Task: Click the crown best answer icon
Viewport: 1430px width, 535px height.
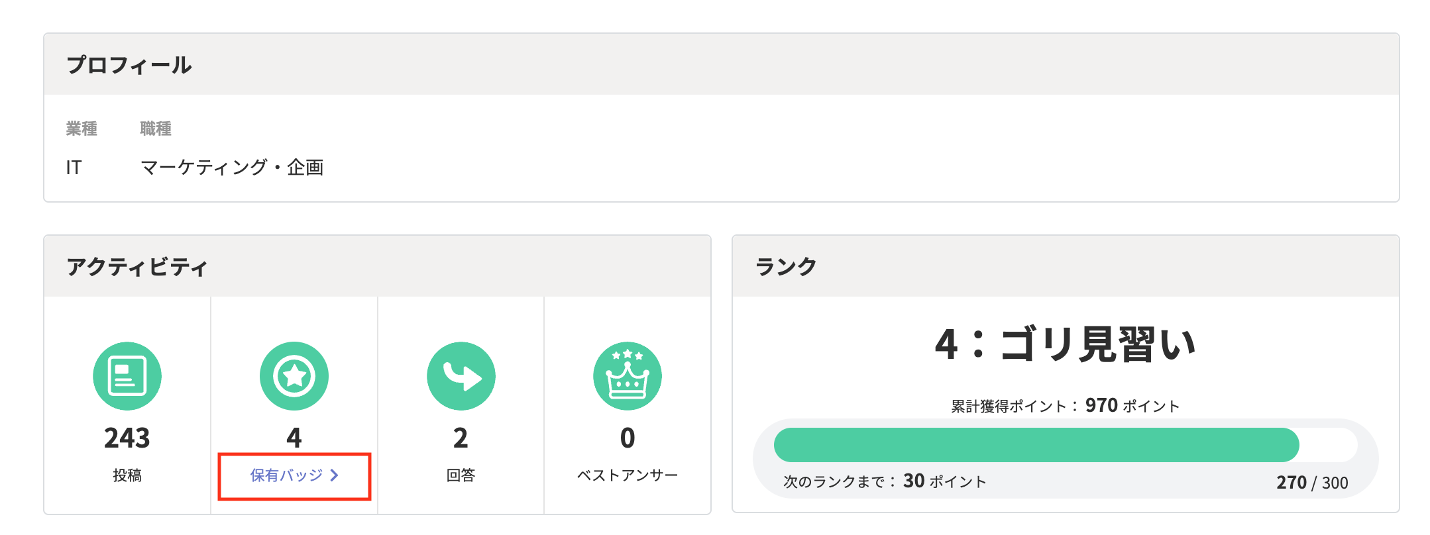Action: point(628,376)
